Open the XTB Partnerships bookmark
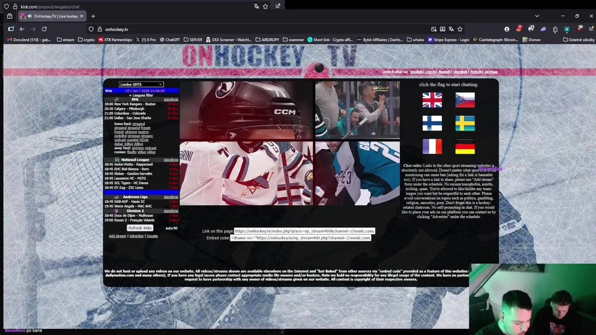596x335 pixels. 115,40
